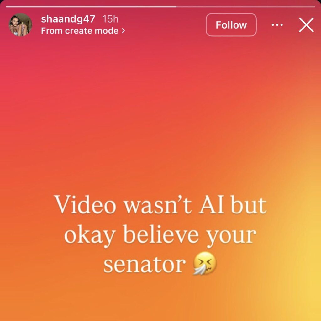The image size is (321, 321).
Task: Click the text line Video wasn't AI but
Action: [160, 205]
